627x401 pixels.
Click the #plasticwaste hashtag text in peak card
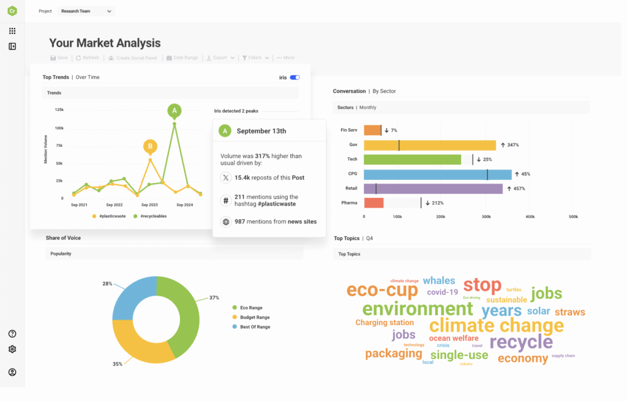[277, 204]
